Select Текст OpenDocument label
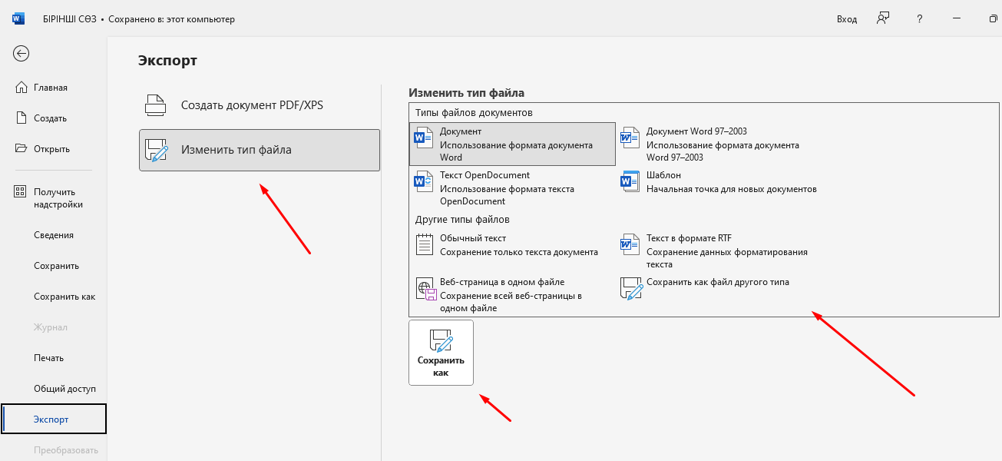1002x461 pixels. [x=484, y=175]
